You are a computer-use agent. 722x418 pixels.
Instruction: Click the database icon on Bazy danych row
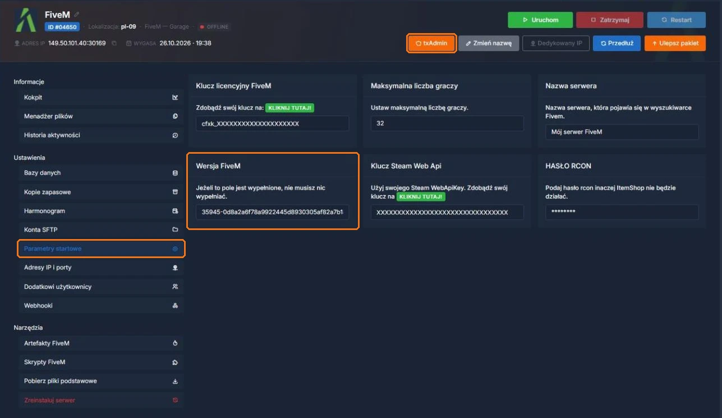[x=175, y=173]
